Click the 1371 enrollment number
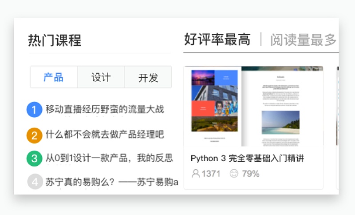 point(211,173)
